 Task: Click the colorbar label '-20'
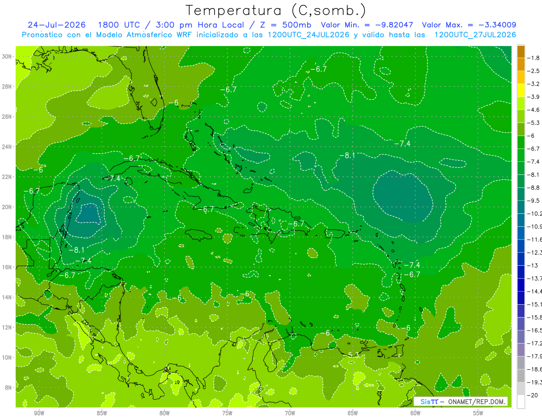click(533, 395)
